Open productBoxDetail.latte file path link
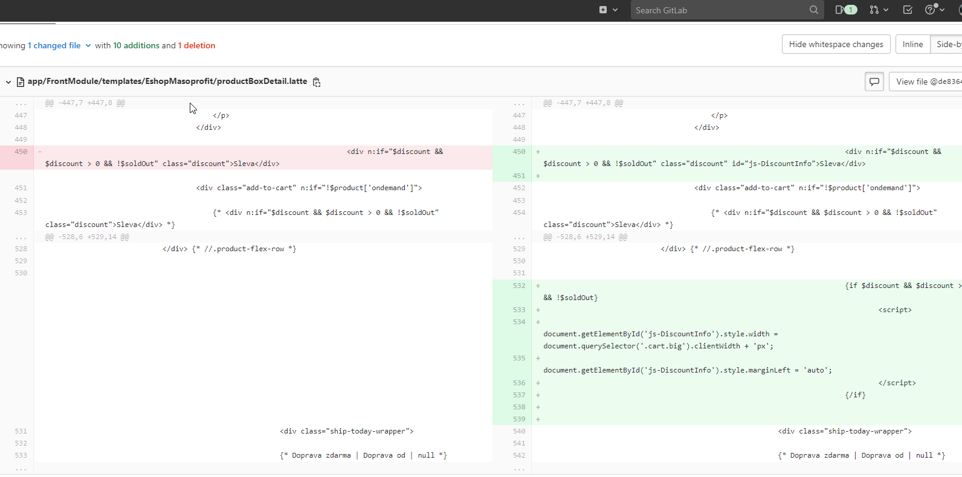The image size is (962, 477). point(167,81)
